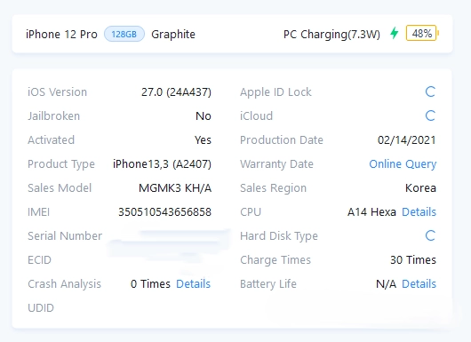Click the Apple ID Lock label

(275, 92)
